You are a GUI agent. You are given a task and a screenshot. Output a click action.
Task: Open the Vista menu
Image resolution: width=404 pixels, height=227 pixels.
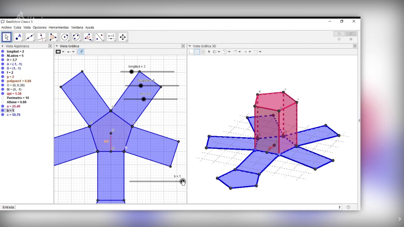click(x=27, y=27)
